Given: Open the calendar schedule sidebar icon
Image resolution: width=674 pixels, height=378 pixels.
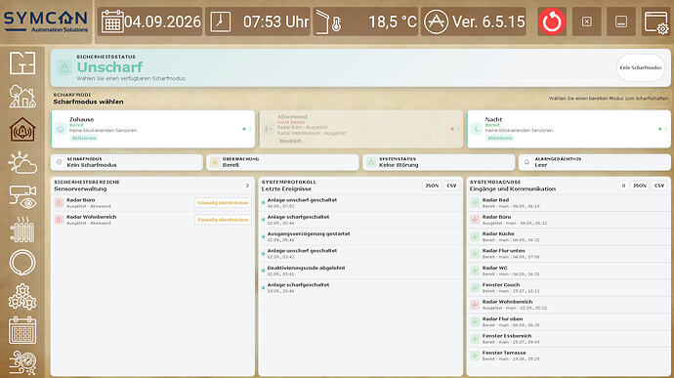Looking at the screenshot, I should [x=22, y=330].
